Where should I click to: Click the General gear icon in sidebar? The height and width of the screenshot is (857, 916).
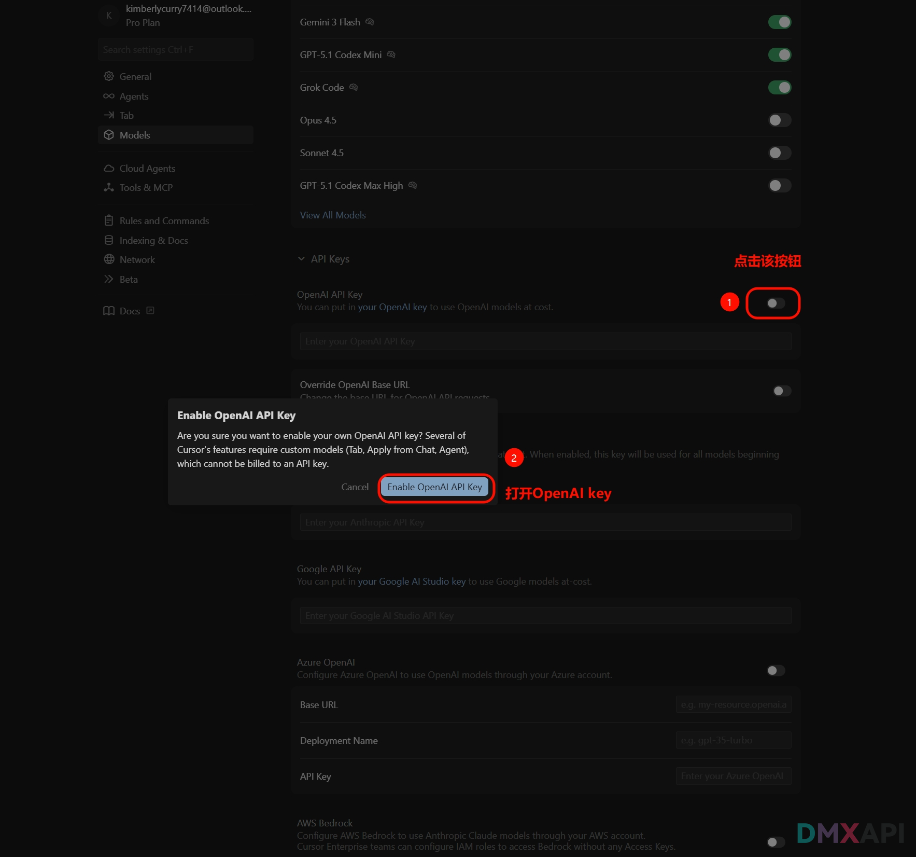click(109, 76)
